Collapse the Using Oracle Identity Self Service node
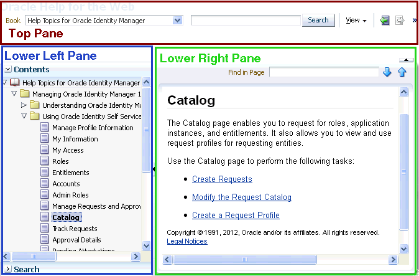Image resolution: width=419 pixels, height=276 pixels. pyautogui.click(x=24, y=116)
